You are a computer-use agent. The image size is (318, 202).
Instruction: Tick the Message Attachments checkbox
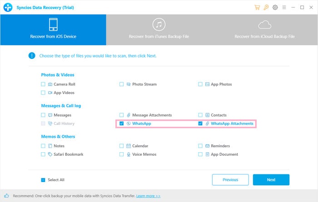tap(121, 115)
